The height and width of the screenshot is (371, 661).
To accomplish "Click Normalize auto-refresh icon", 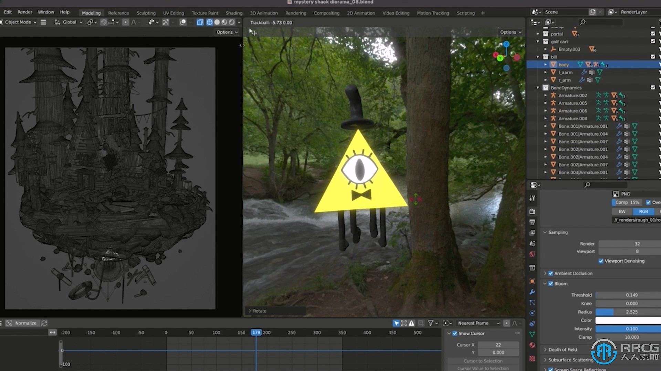I will click(44, 323).
